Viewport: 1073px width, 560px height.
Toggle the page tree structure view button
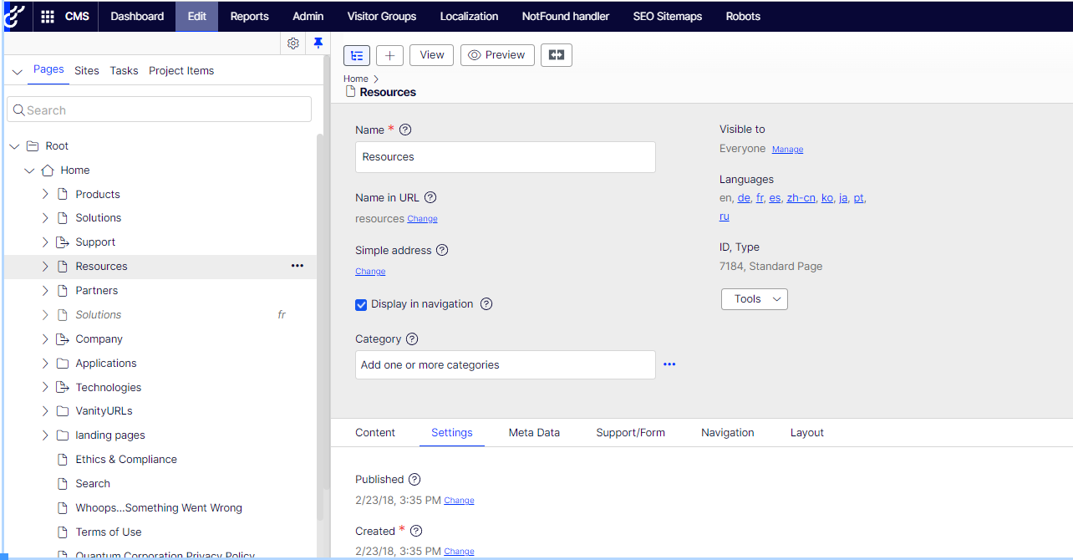tap(357, 55)
